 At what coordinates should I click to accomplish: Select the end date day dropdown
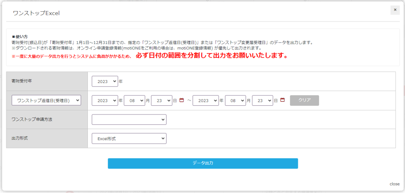coord(263,101)
